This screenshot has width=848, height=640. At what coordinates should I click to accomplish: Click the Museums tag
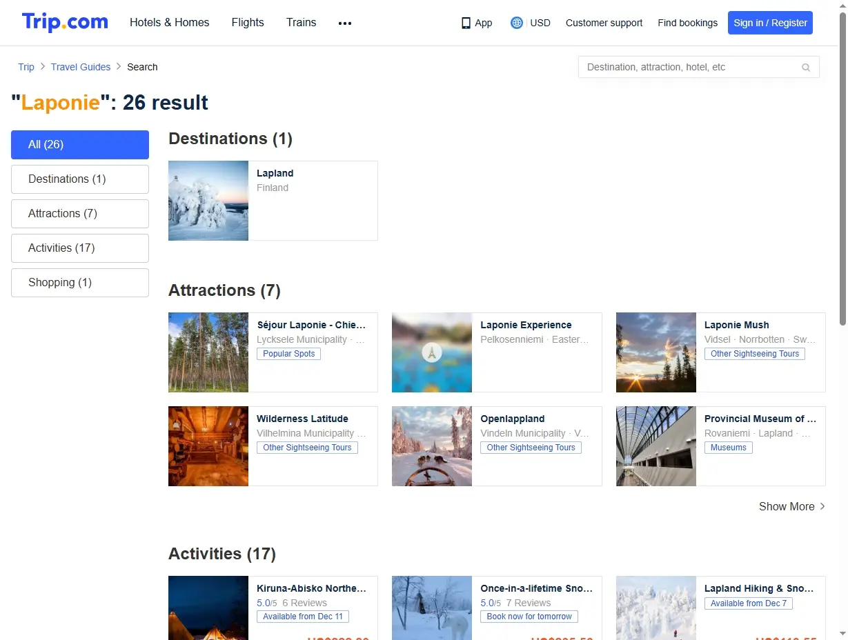729,448
